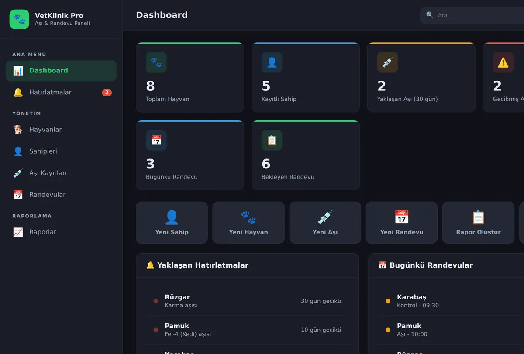Select Aşı Kayıtları from the sidebar
Image resolution: width=524 pixels, height=354 pixels.
click(x=61, y=173)
